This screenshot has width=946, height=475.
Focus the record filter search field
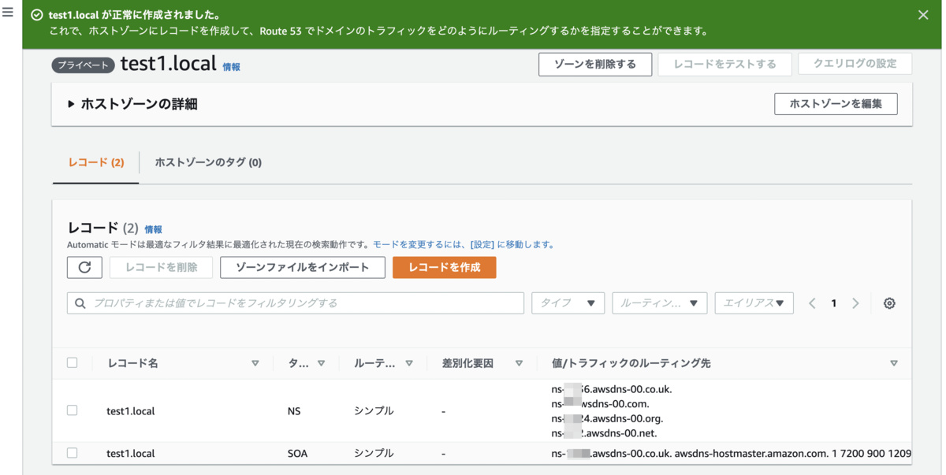click(296, 303)
